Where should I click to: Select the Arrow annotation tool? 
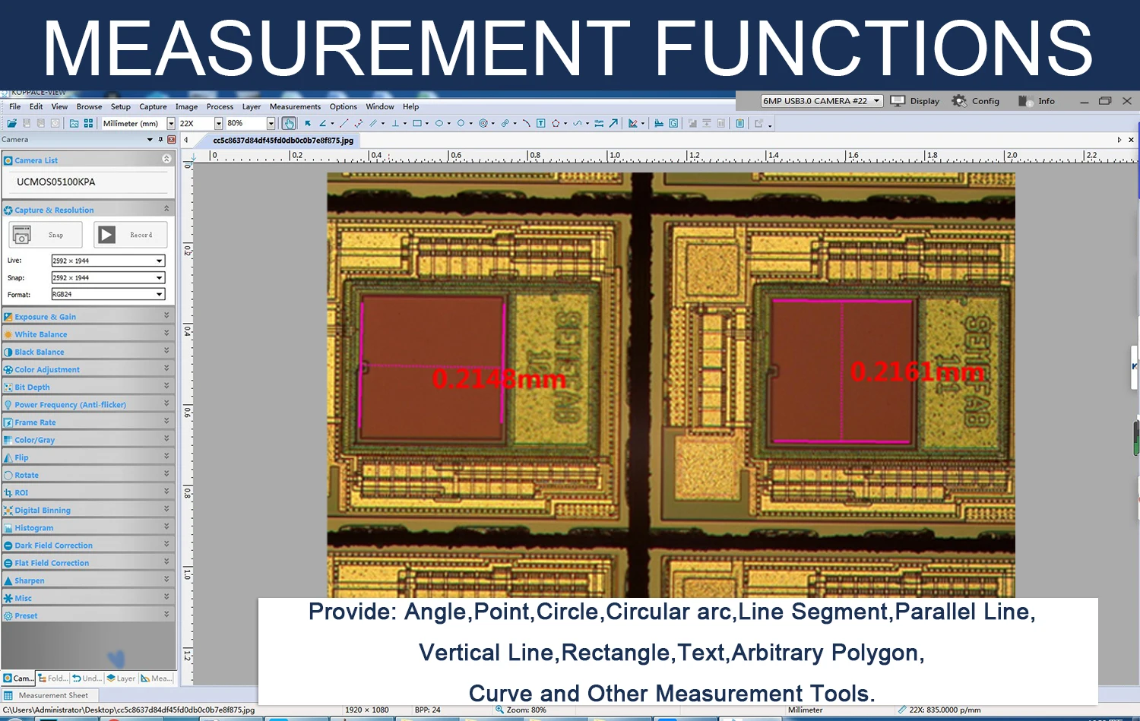coord(613,123)
